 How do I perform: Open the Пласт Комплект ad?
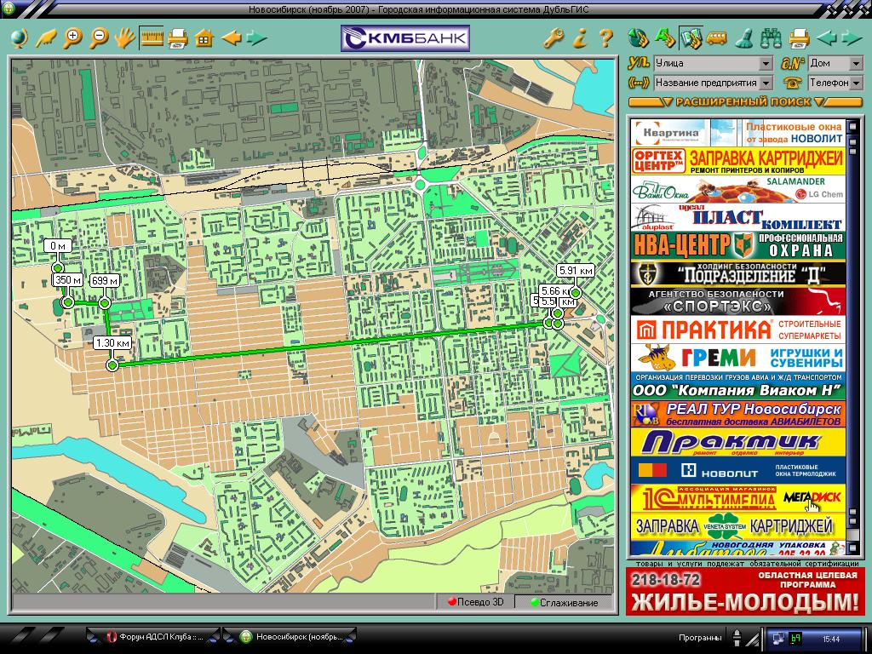pos(738,217)
